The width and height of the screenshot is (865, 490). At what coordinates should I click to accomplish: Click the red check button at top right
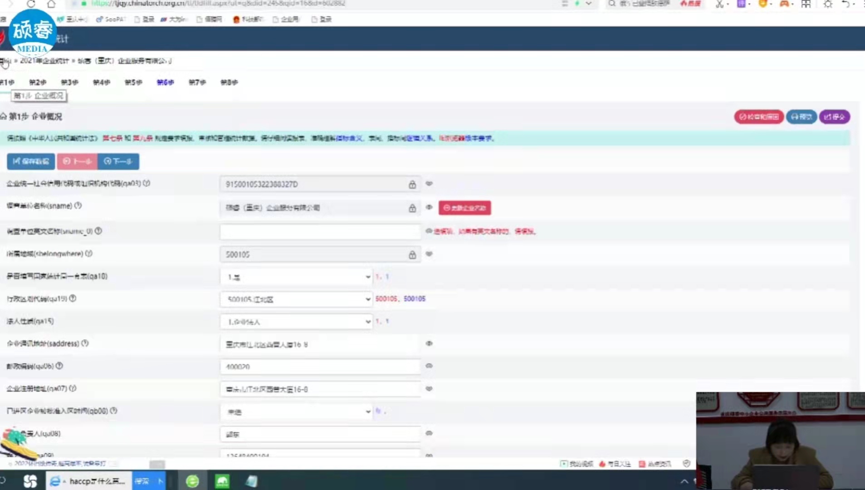coord(759,117)
